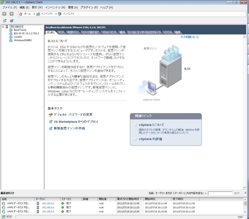Sort by 要求された開始時刻 column
Image resolution: width=249 pixels, height=219 pixels.
129,199
